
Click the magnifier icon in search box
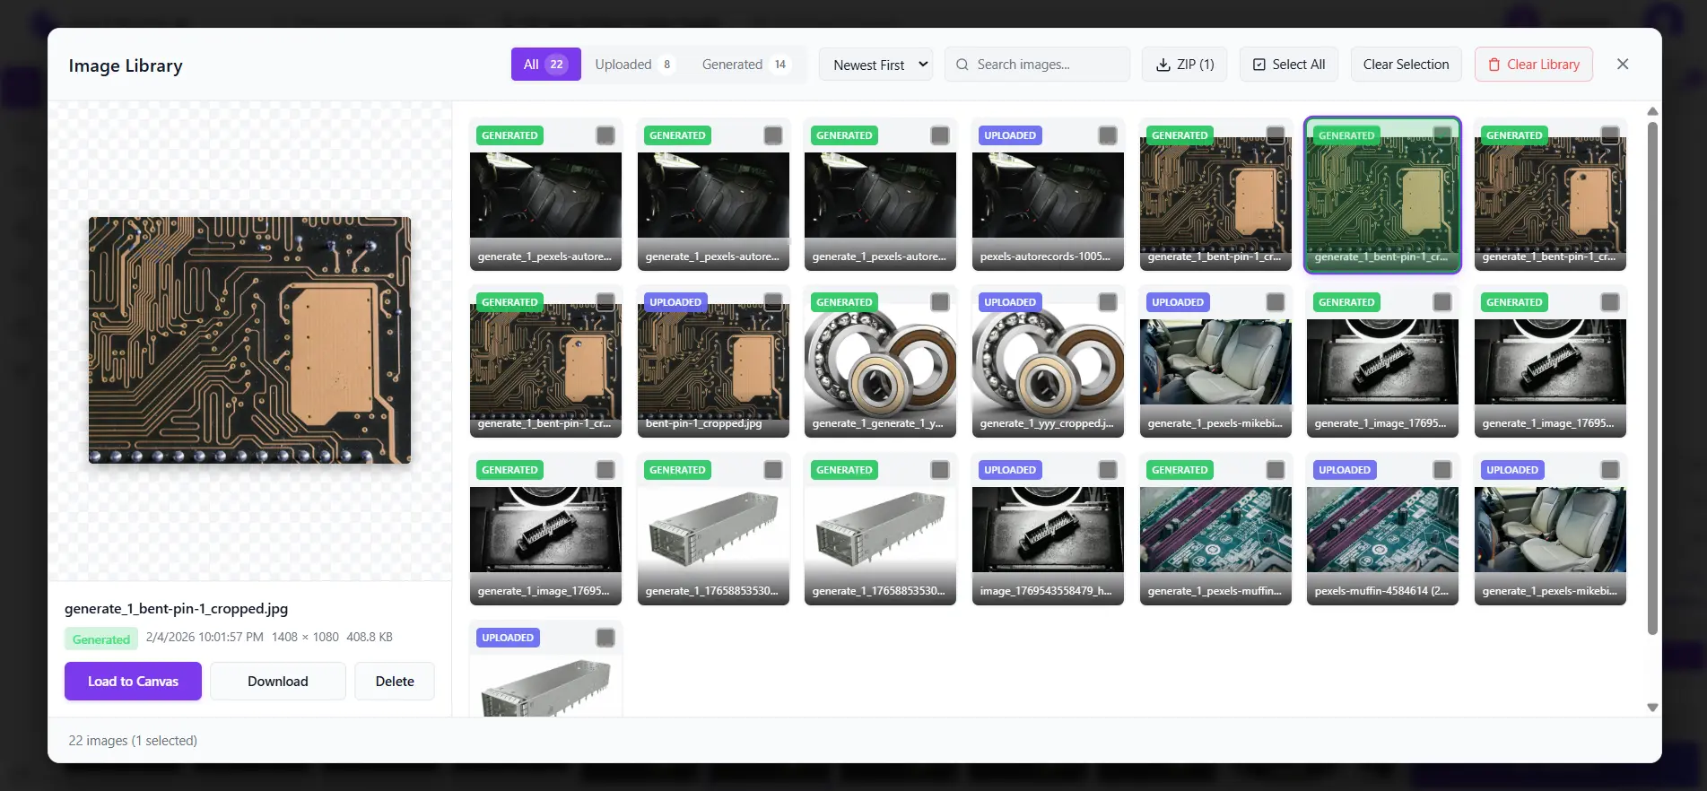point(962,65)
